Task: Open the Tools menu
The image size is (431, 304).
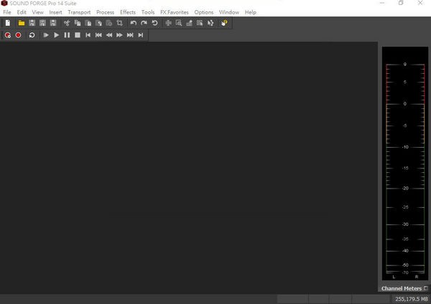Action: point(148,12)
